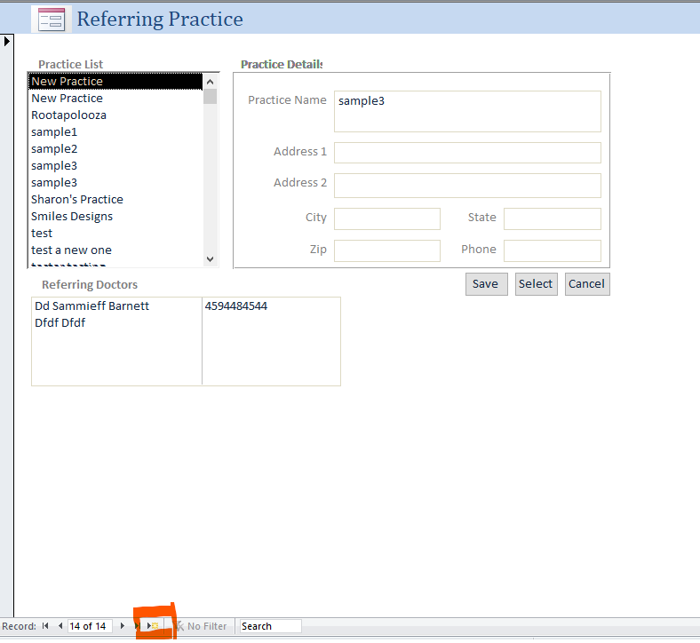Click the No Filter indicator

[x=201, y=626]
